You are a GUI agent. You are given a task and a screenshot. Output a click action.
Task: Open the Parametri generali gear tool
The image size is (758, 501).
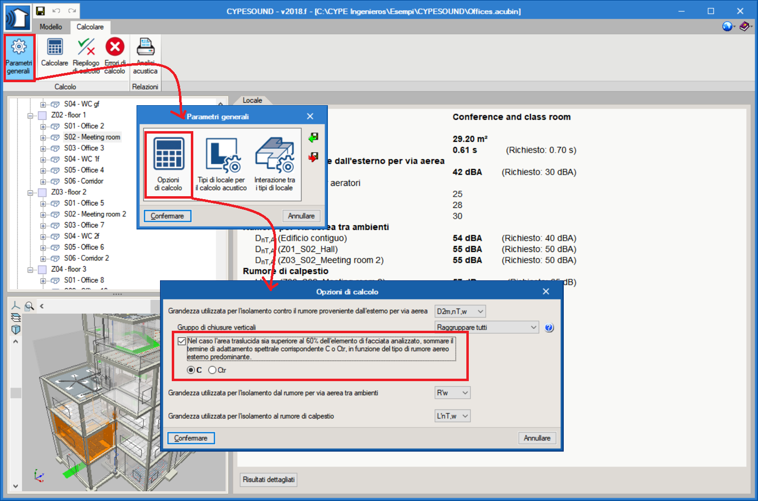pyautogui.click(x=19, y=56)
